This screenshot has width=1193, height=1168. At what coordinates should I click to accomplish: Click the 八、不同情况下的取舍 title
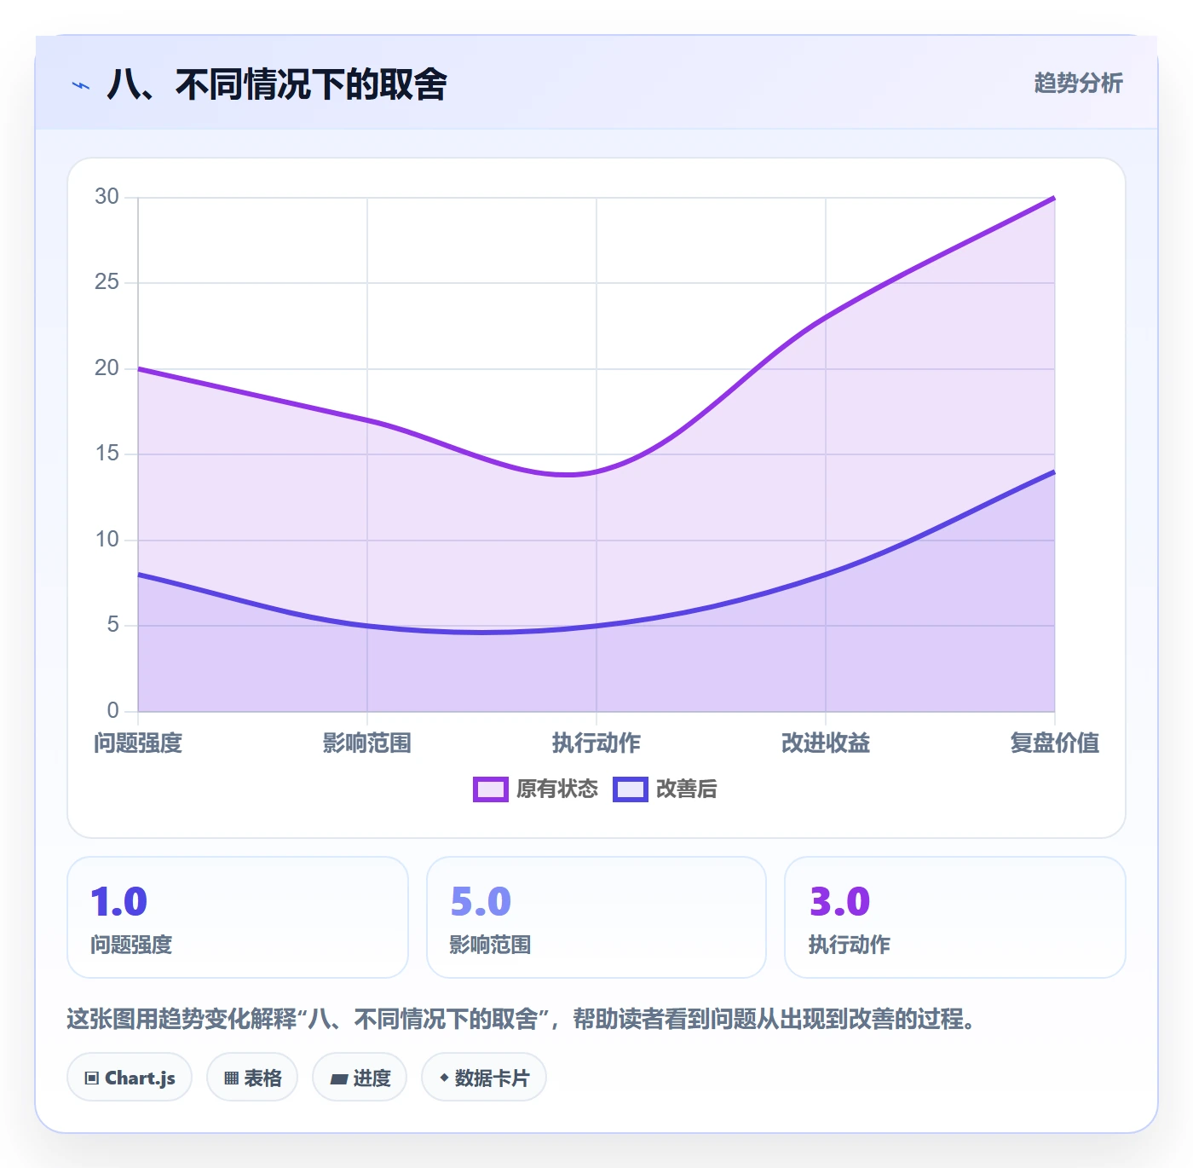click(x=277, y=84)
